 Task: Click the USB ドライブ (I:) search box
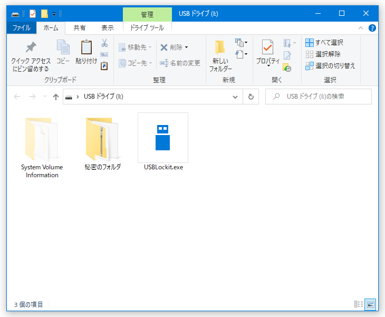point(319,97)
